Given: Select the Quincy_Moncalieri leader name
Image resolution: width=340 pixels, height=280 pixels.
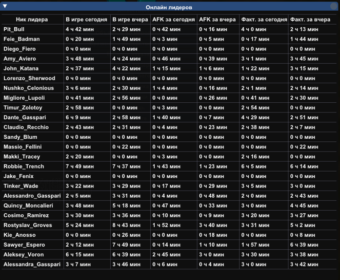Looking at the screenshot, I should tap(28, 206).
